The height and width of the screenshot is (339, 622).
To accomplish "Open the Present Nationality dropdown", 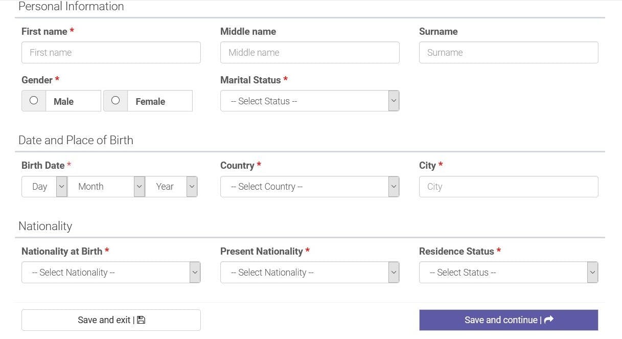I will tap(310, 273).
